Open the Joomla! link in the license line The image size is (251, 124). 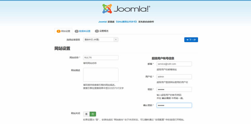point(102,22)
